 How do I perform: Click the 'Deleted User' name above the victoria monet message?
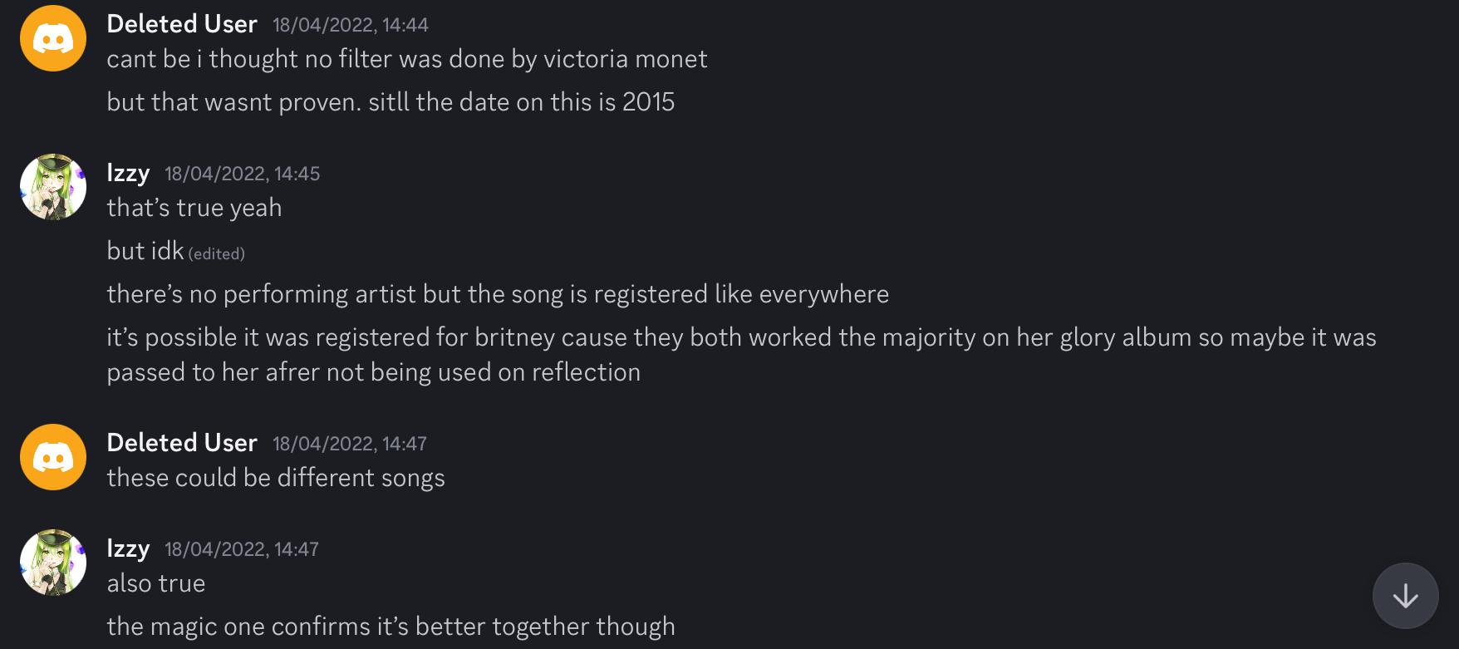pyautogui.click(x=182, y=24)
